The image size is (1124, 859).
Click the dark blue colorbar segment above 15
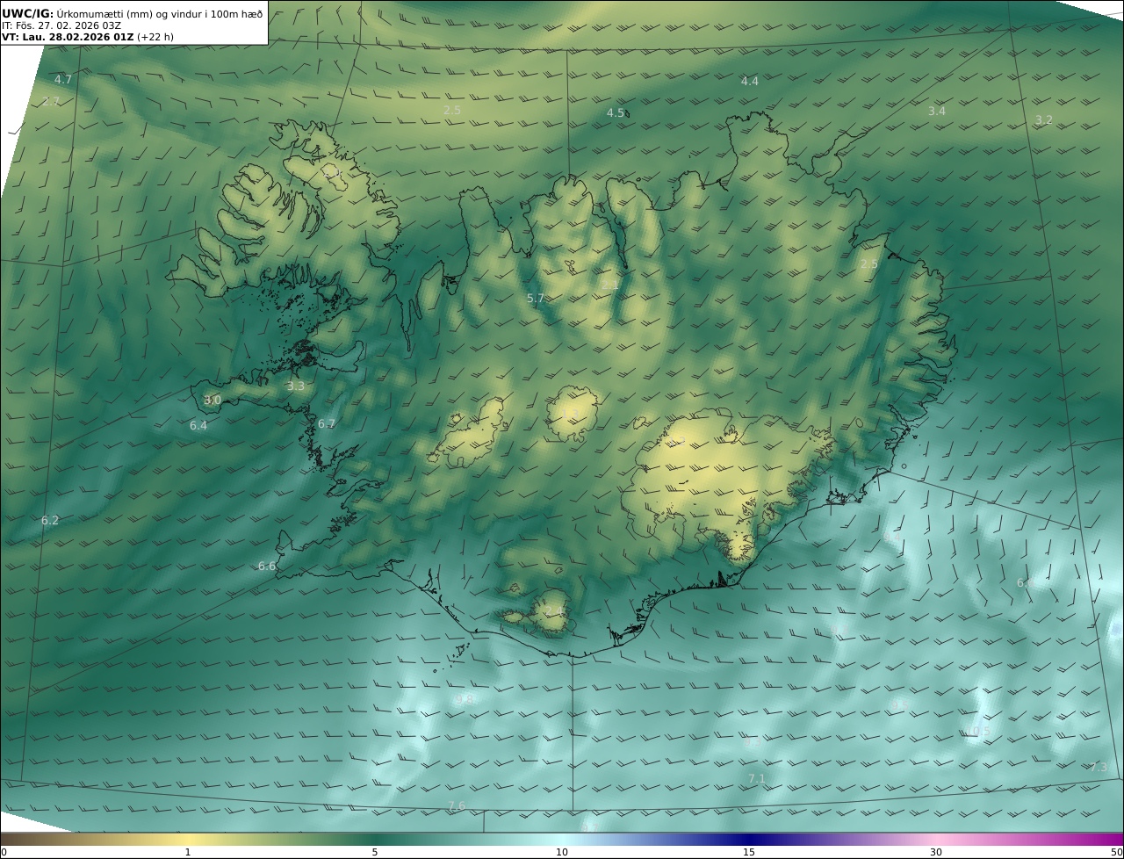click(749, 839)
